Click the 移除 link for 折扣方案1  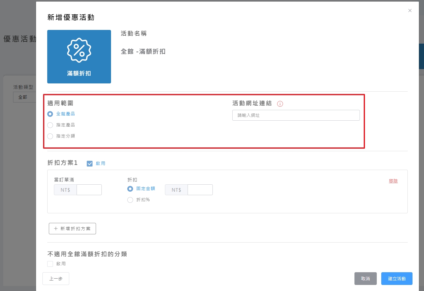pos(393,181)
